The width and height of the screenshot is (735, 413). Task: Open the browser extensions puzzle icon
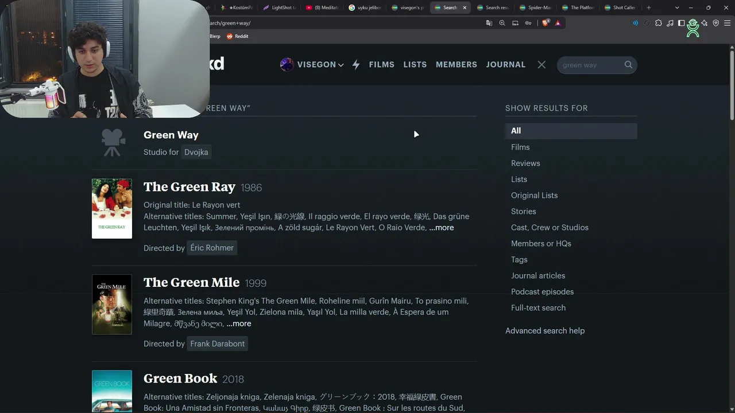(658, 23)
